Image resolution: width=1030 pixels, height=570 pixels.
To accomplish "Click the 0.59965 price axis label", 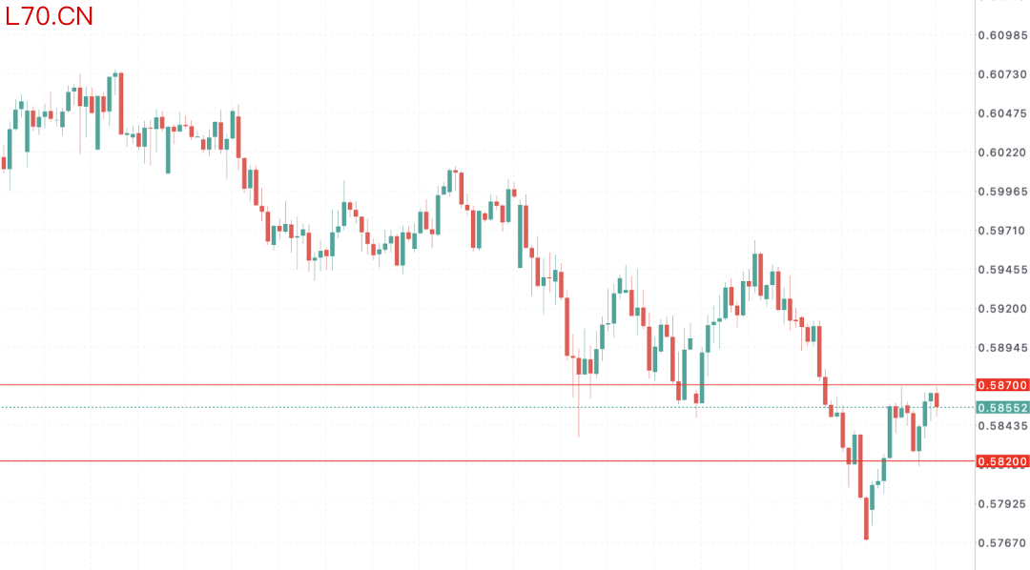I will pyautogui.click(x=1002, y=192).
